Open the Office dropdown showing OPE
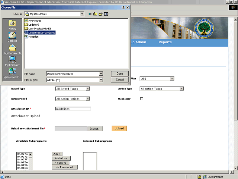238x179 pixels. coord(157,79)
